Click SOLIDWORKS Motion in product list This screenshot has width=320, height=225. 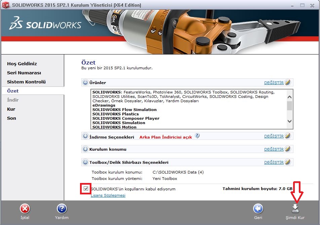(x=114, y=127)
